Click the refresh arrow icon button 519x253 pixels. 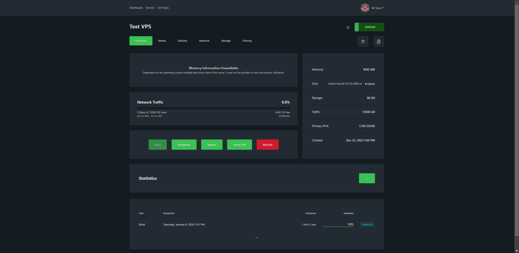(363, 41)
